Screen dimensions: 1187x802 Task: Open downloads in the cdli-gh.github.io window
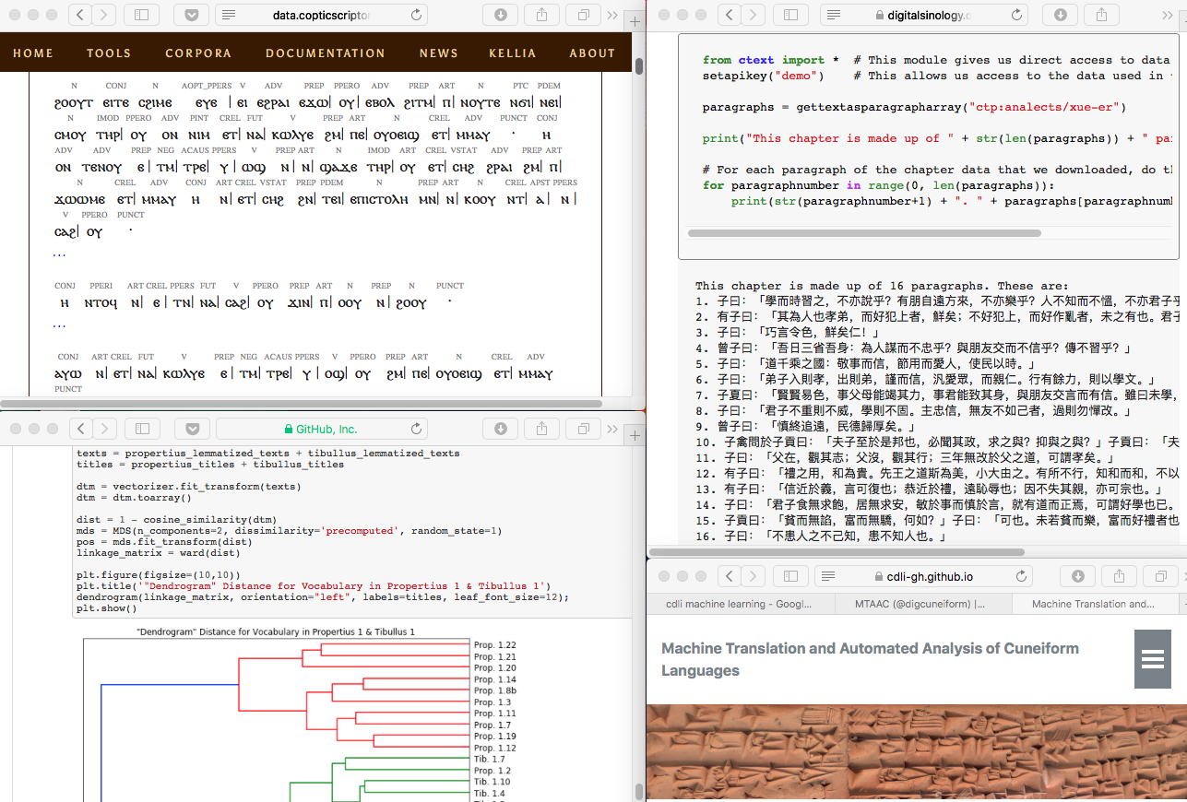(1077, 576)
